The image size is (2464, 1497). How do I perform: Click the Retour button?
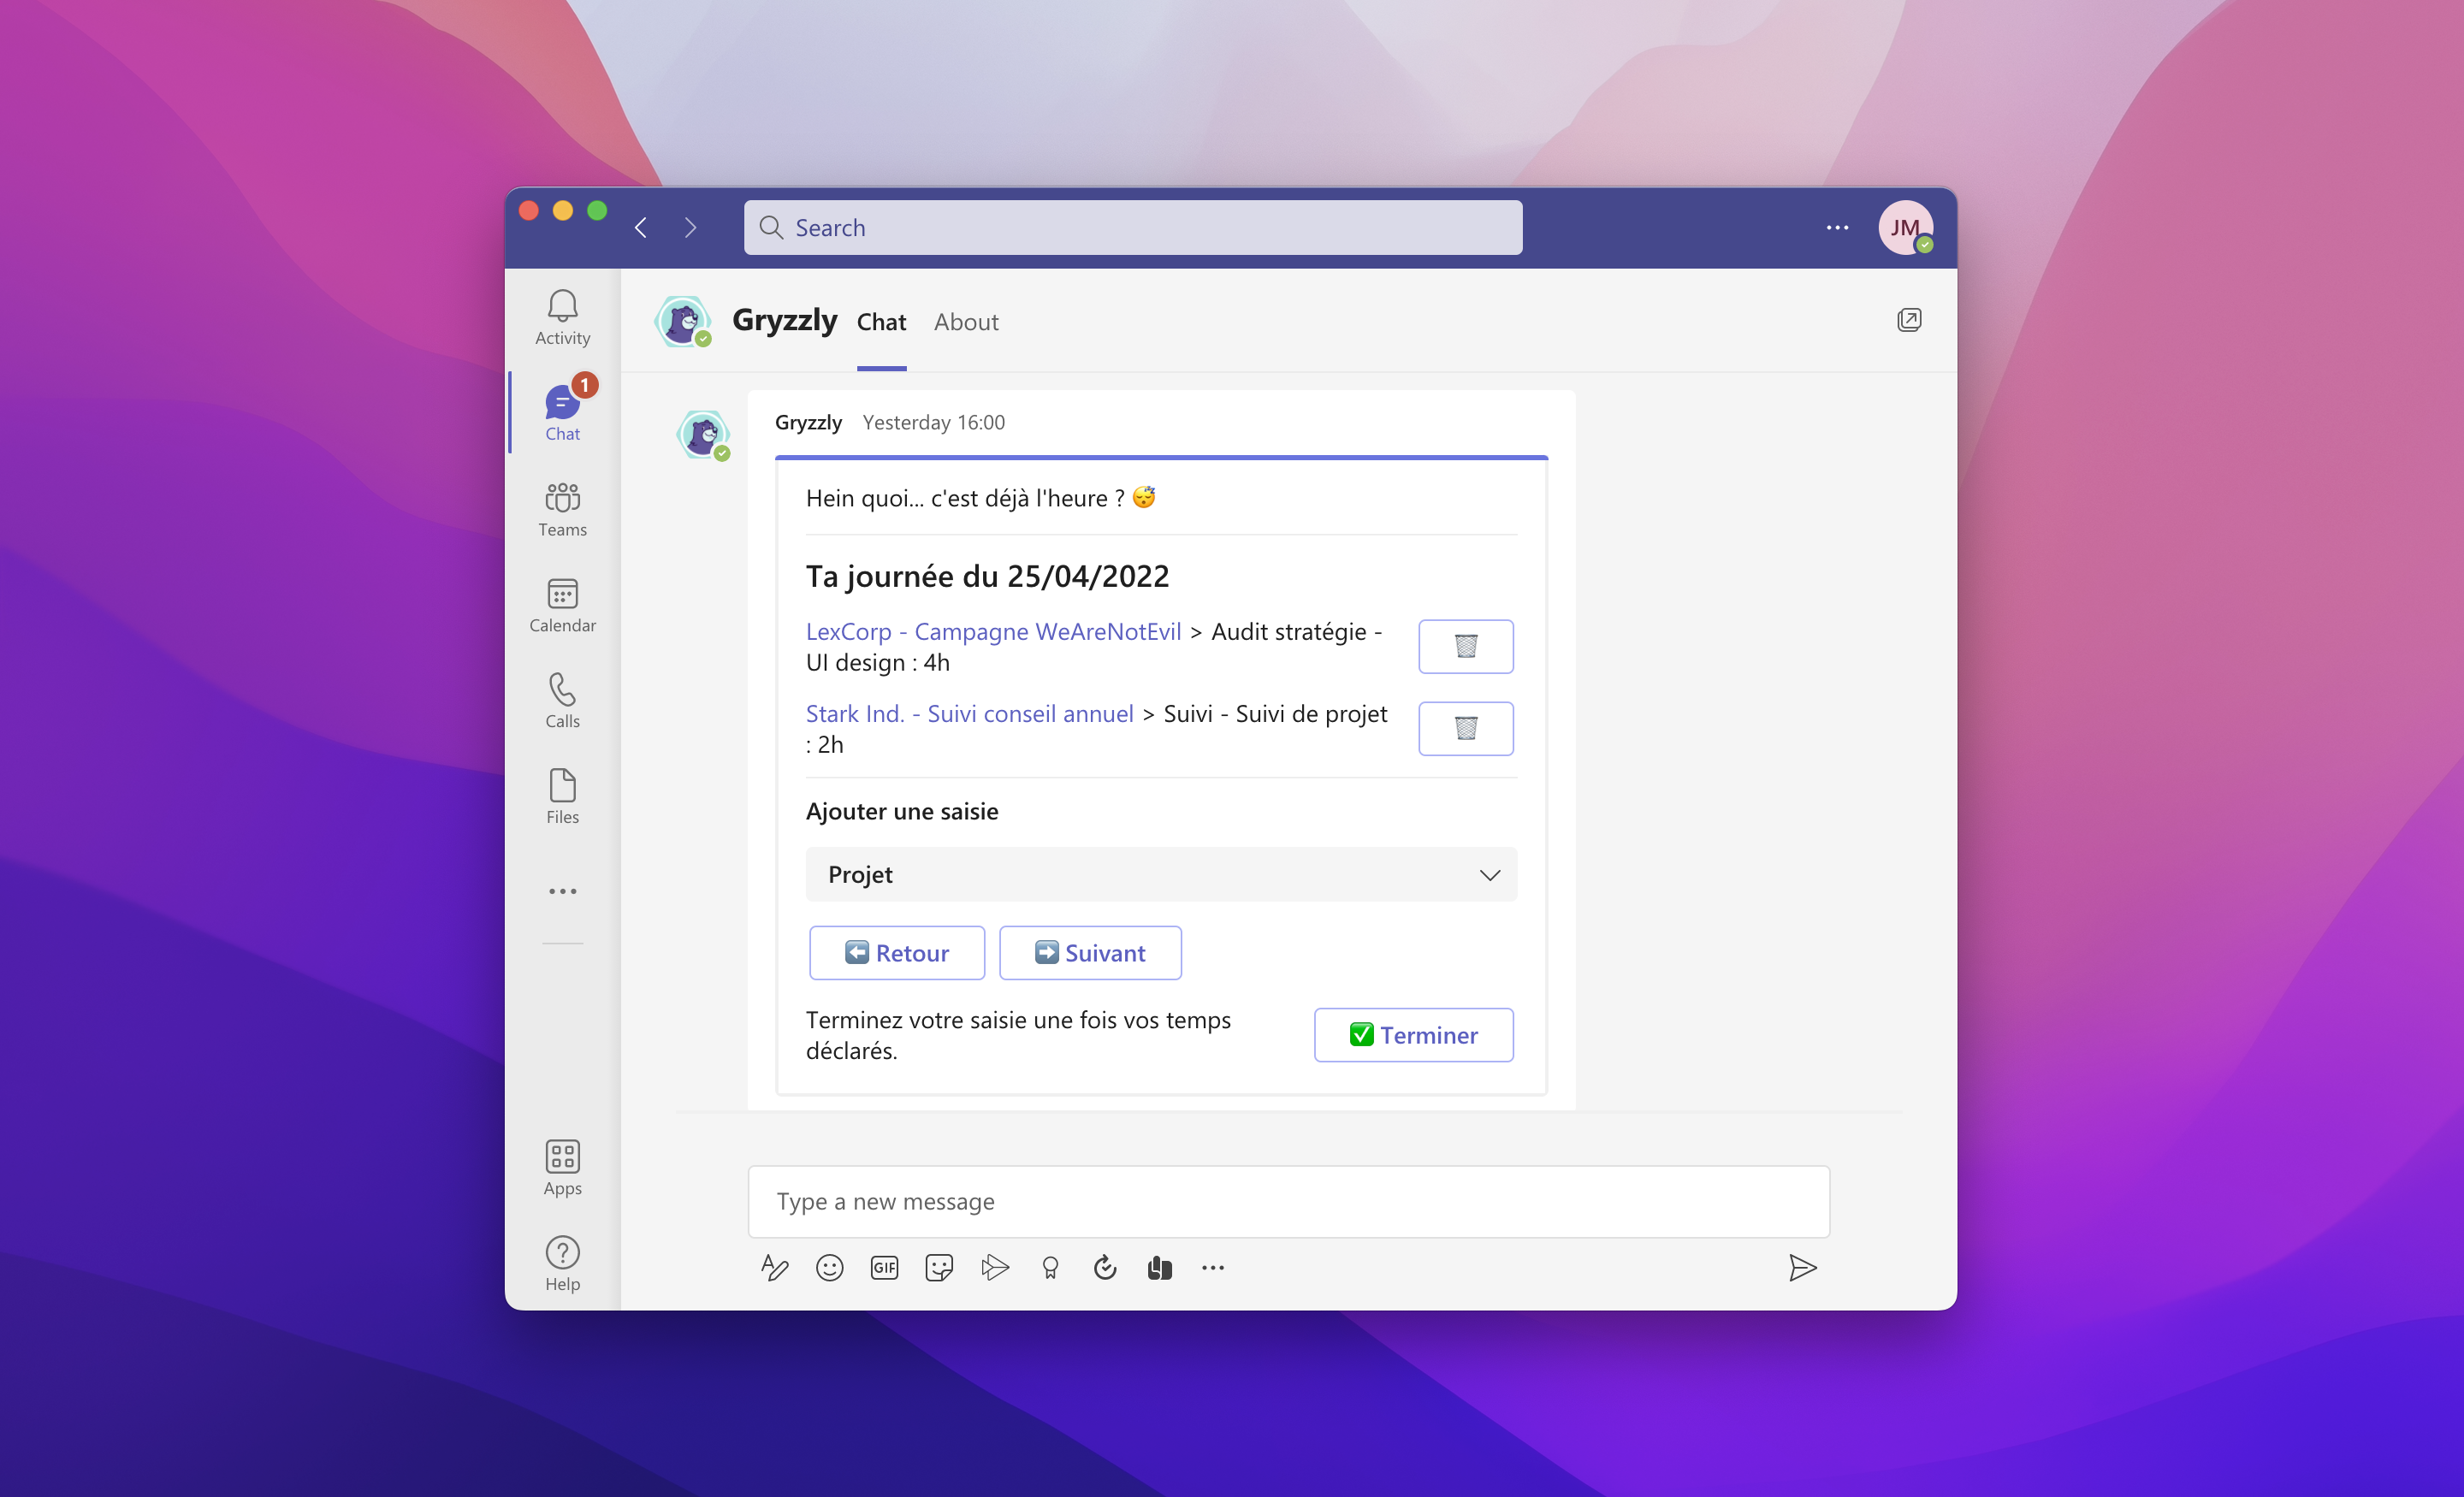[897, 953]
